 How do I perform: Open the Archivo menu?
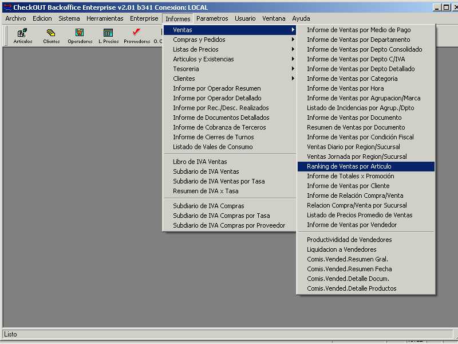15,18
